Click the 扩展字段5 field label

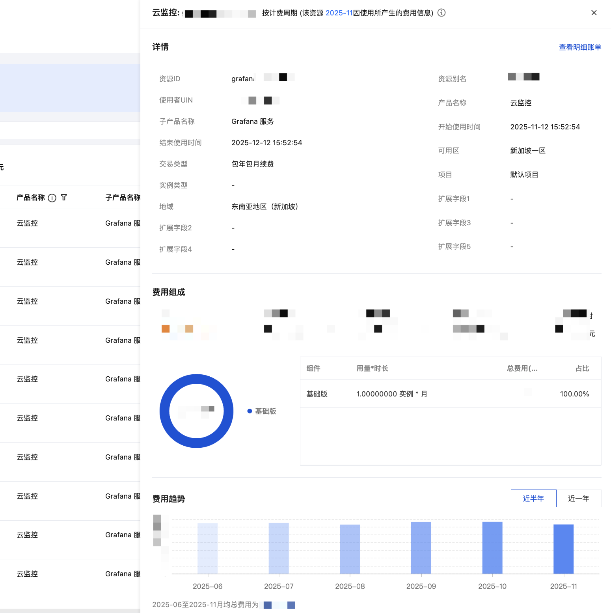pos(454,247)
